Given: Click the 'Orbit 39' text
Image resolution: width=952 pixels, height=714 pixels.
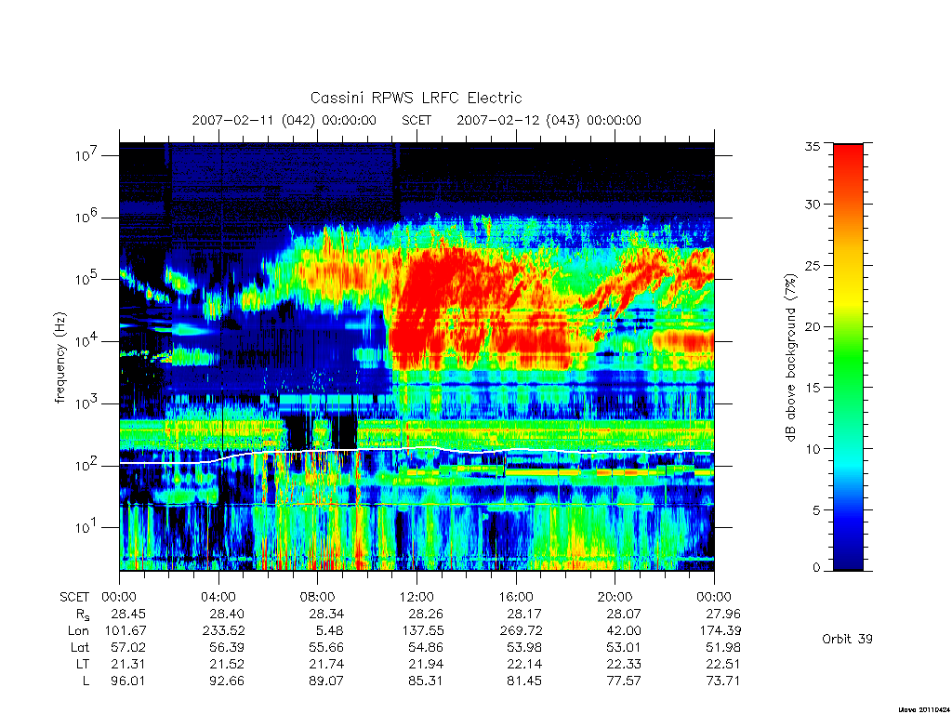Looking at the screenshot, I should [847, 639].
